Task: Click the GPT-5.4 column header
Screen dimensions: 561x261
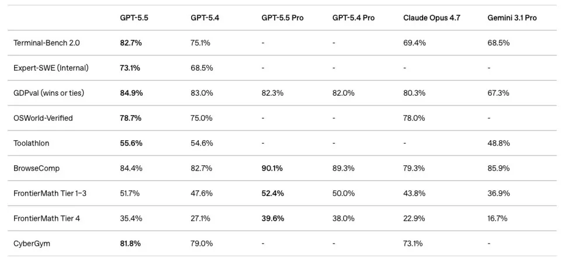Action: coord(204,18)
